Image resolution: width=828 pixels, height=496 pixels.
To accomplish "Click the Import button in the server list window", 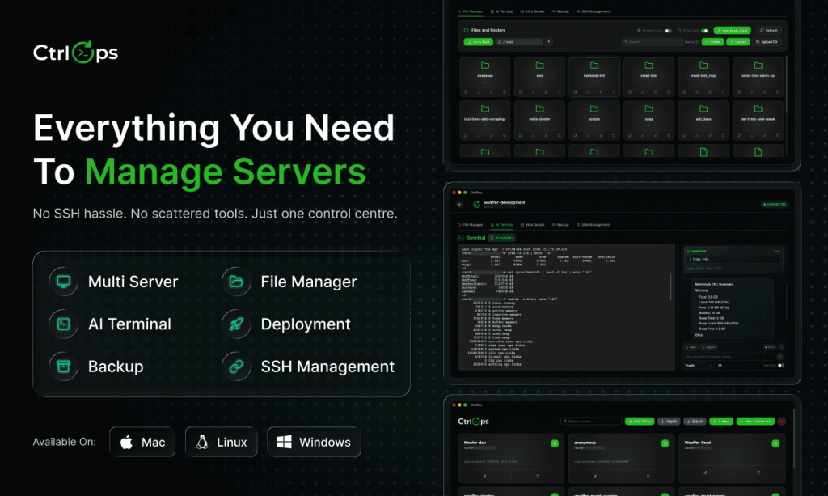I will click(669, 421).
